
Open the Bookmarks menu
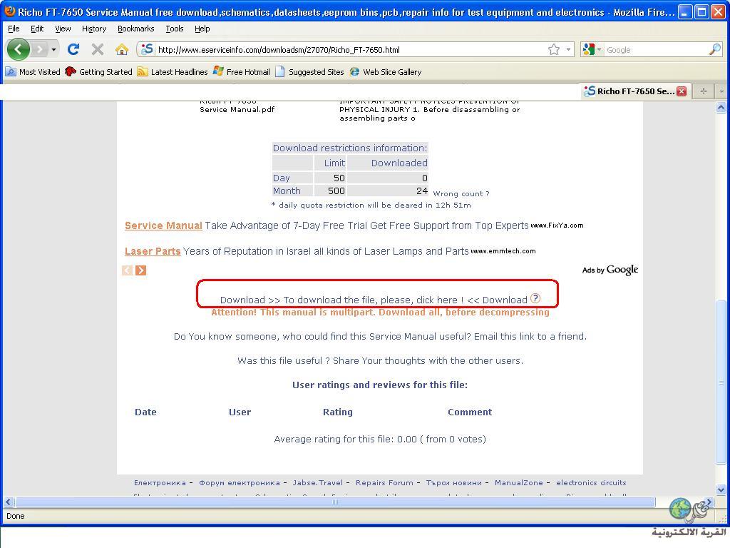136,29
